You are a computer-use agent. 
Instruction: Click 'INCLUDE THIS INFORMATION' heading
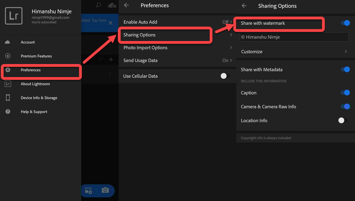263,81
